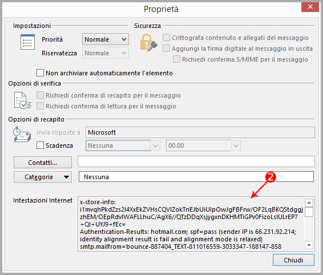
Task: Toggle the Scadenza checkbox
Action: (x=40, y=145)
